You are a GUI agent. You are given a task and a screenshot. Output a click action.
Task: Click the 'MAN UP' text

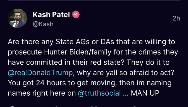pos(145,93)
